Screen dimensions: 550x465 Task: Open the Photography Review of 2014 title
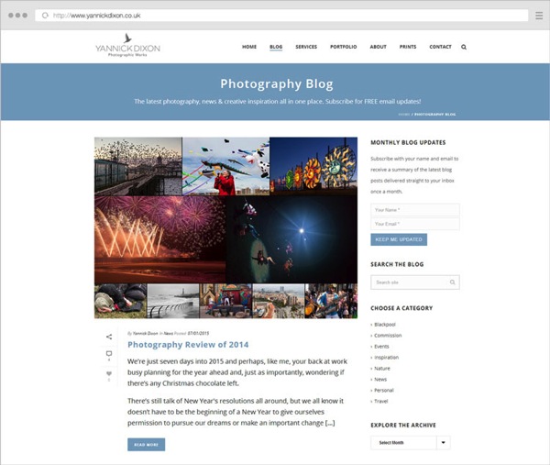coord(188,345)
